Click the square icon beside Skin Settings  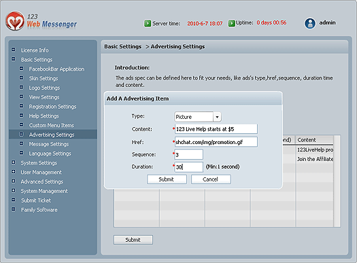click(21, 77)
